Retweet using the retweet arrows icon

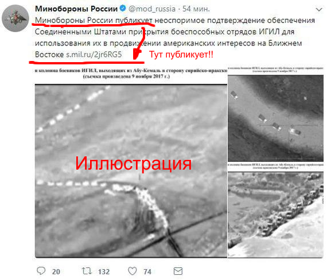[87, 271]
